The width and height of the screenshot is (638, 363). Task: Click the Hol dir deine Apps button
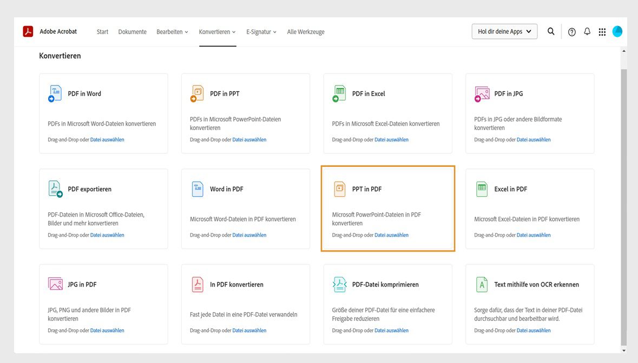504,31
